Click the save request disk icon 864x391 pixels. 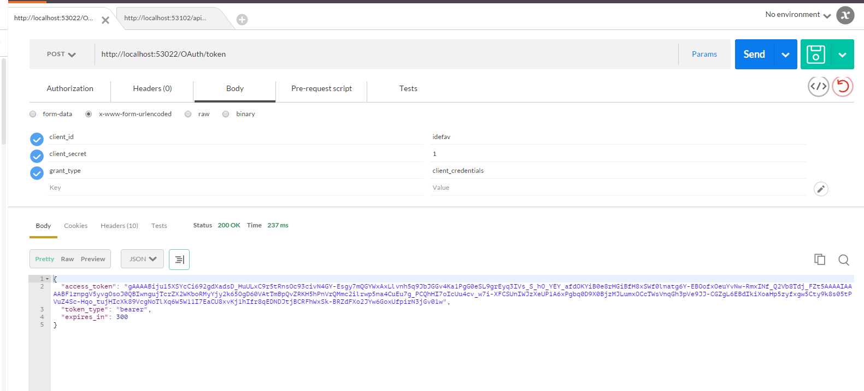point(815,54)
